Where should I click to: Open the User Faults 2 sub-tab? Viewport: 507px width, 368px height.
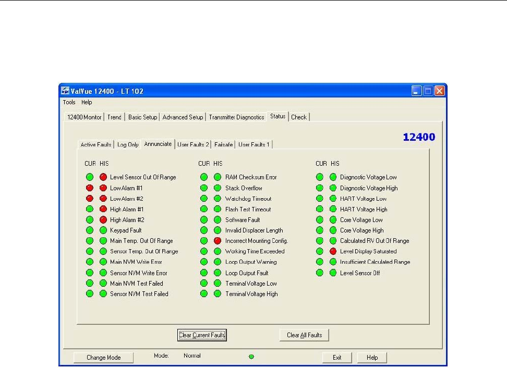(x=193, y=144)
